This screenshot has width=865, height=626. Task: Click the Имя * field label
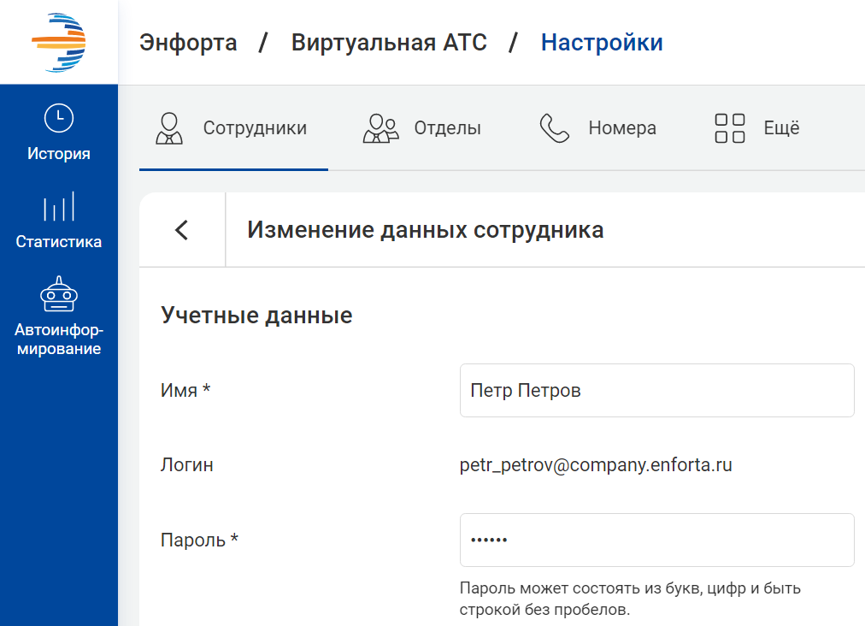[x=185, y=390]
